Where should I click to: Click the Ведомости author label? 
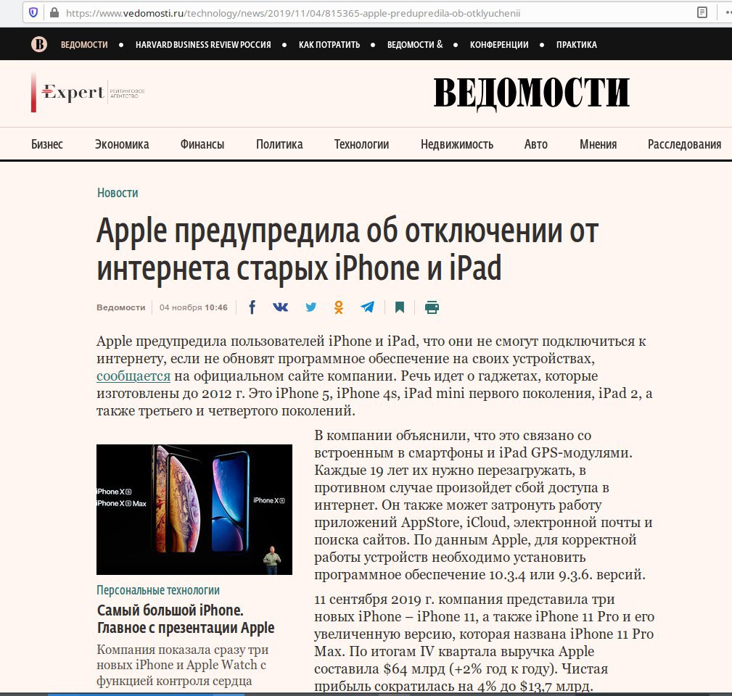[x=121, y=307]
